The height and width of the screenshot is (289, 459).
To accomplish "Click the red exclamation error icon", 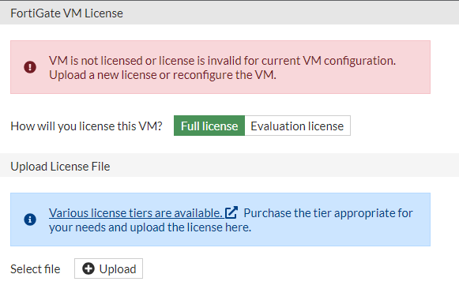I will pyautogui.click(x=30, y=67).
